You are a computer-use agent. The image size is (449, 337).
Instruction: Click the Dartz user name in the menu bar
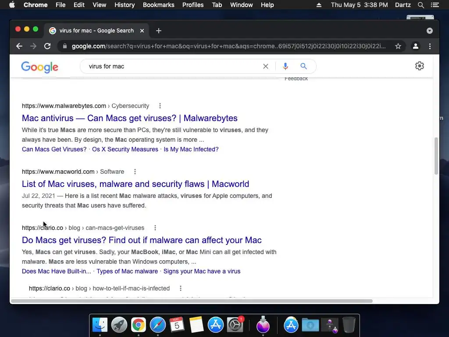[x=403, y=5]
